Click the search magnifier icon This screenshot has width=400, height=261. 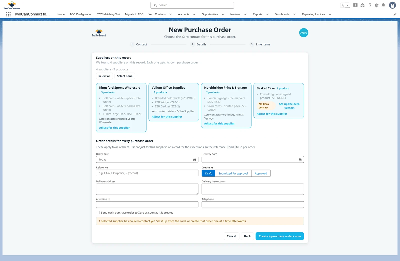[155, 5]
